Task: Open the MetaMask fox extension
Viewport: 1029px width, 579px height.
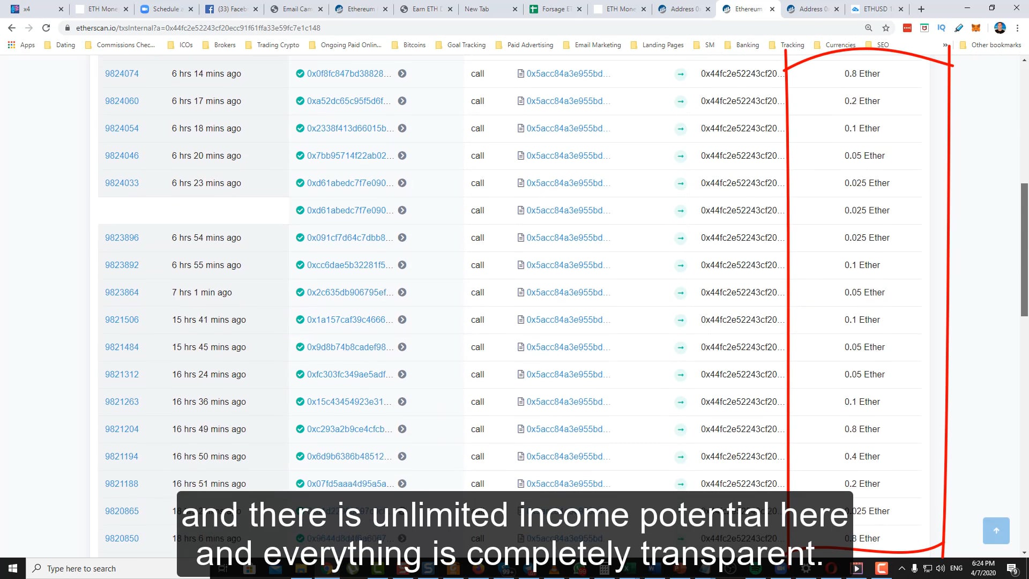Action: click(976, 27)
